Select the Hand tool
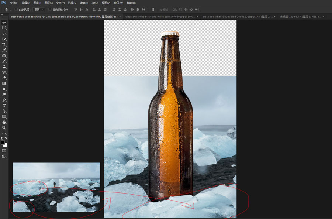This screenshot has height=219, width=332. (4, 122)
